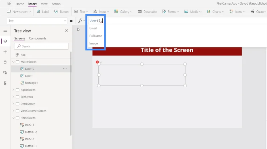Choose Email from the autocomplete list
Image resolution: width=267 pixels, height=149 pixels.
[x=93, y=28]
